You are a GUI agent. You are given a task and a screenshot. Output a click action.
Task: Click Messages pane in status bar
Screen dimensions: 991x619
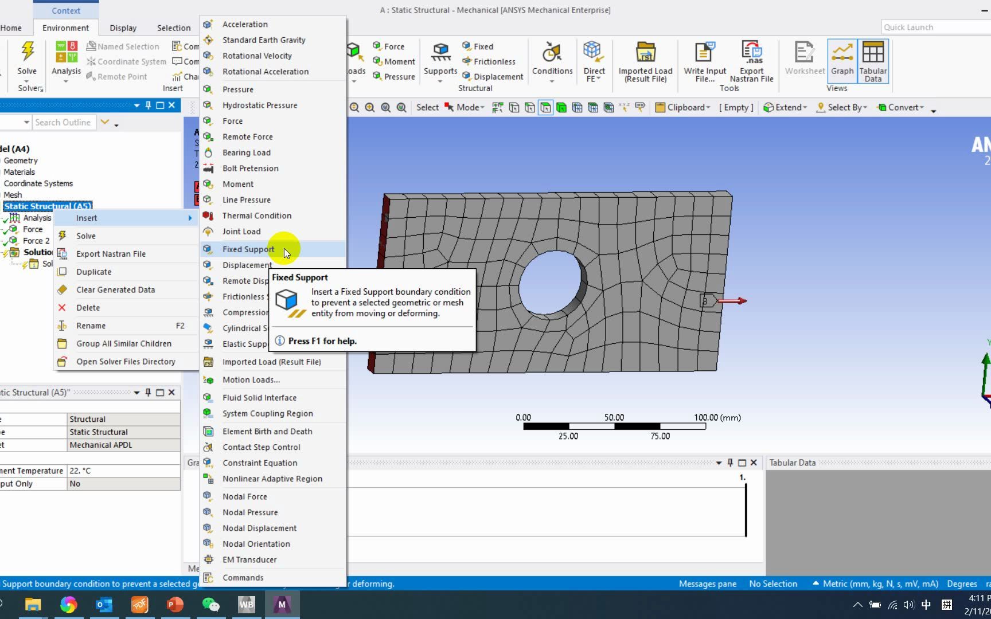(x=707, y=583)
